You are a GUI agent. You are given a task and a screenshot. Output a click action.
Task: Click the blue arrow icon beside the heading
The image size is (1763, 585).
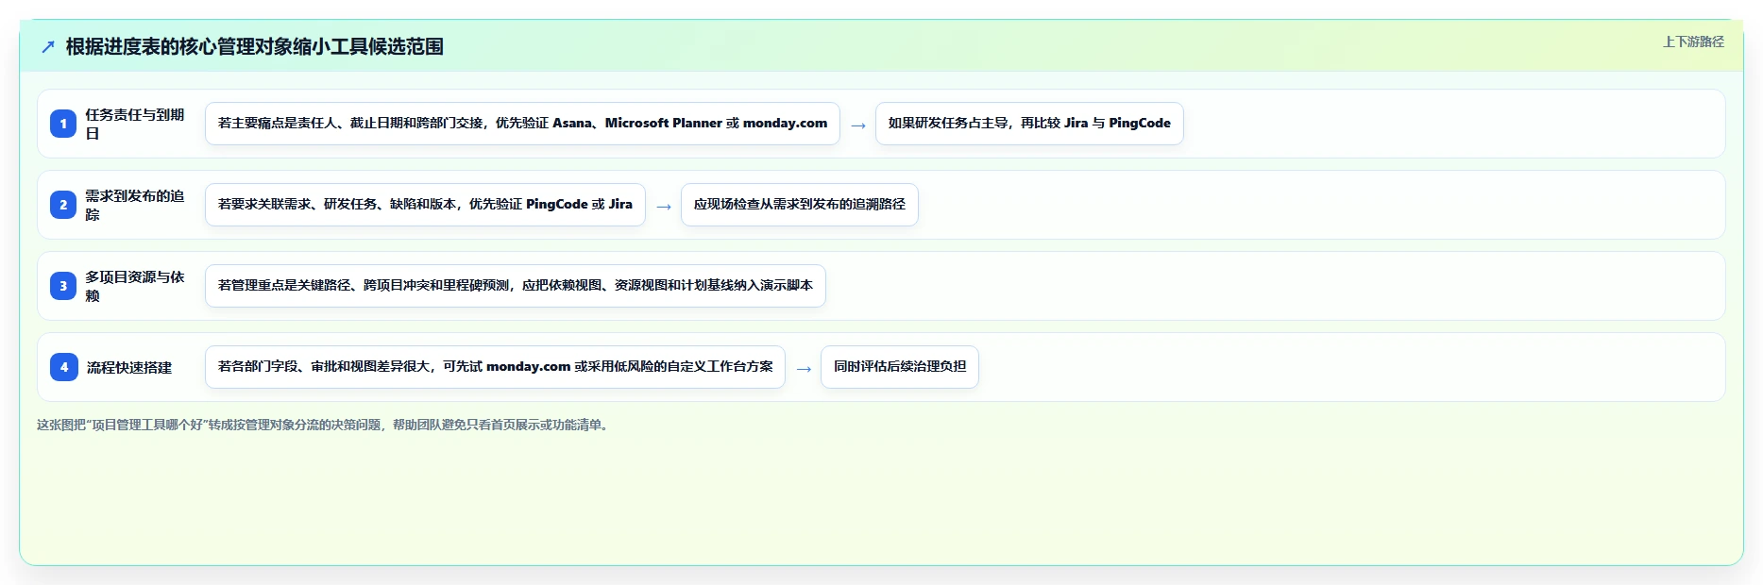click(x=48, y=46)
